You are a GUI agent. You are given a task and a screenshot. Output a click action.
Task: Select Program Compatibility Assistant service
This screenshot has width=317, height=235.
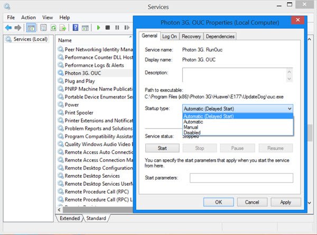(x=95, y=137)
